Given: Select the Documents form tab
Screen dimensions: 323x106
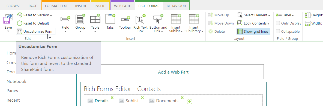Looking at the screenshot, I should click(164, 101).
